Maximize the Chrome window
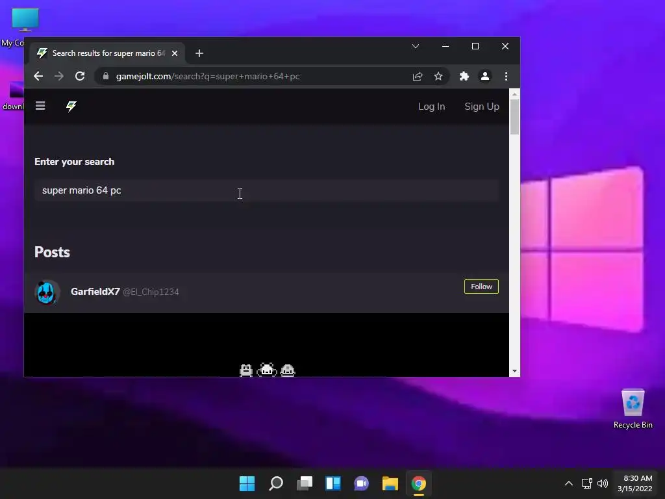 click(x=475, y=46)
